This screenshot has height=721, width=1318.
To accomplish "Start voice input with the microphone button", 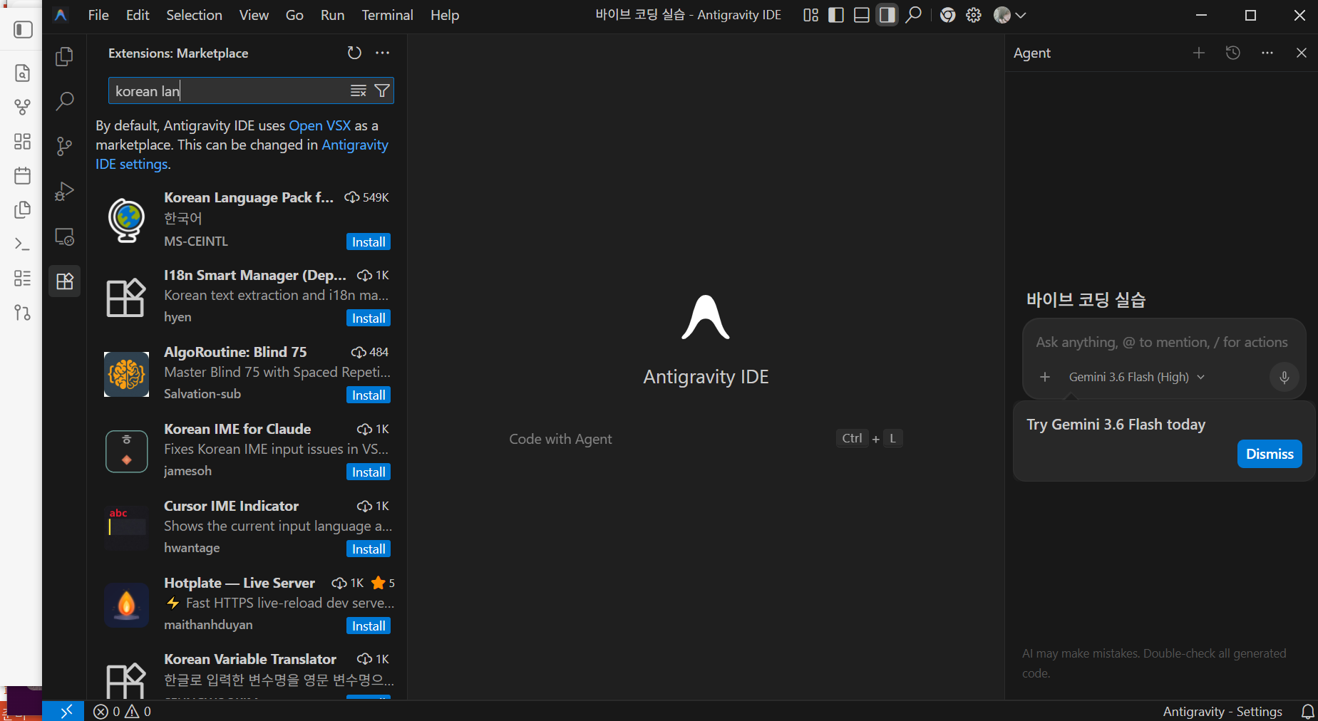I will pyautogui.click(x=1284, y=377).
